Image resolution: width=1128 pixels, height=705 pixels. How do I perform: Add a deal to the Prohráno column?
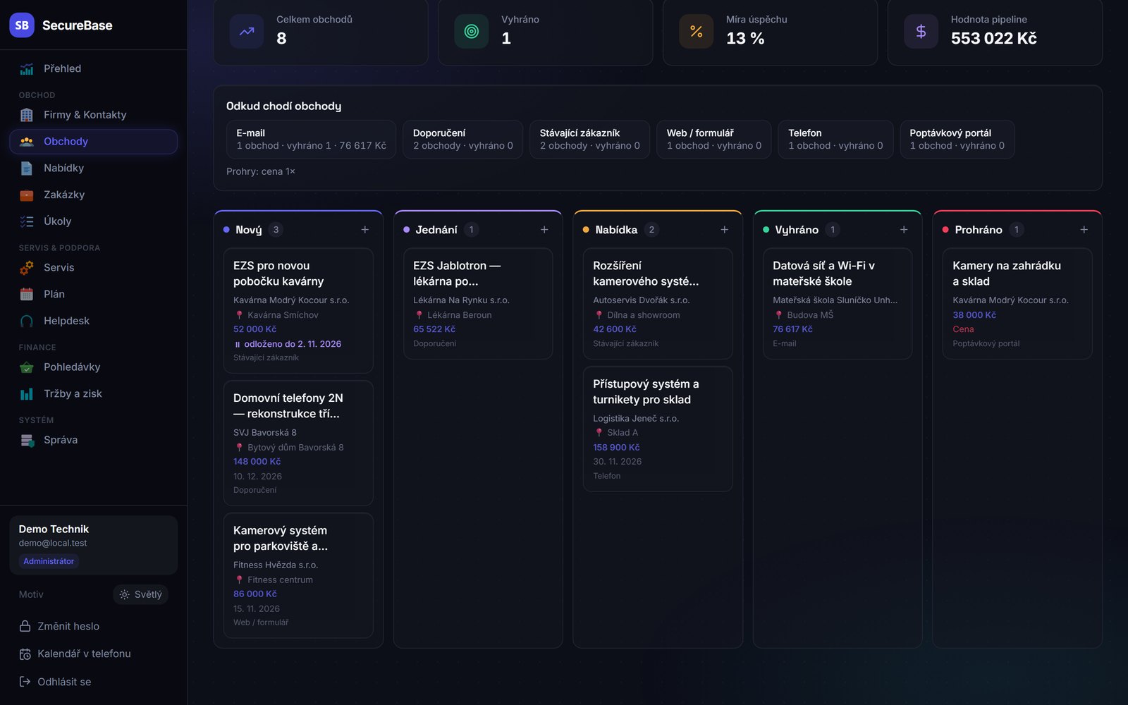1084,230
